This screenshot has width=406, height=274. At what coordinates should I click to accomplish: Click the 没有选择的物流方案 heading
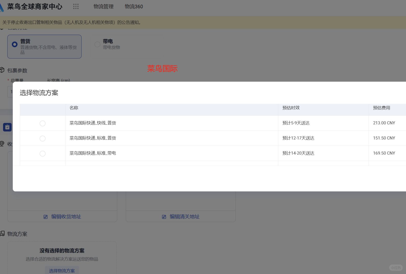click(x=62, y=251)
